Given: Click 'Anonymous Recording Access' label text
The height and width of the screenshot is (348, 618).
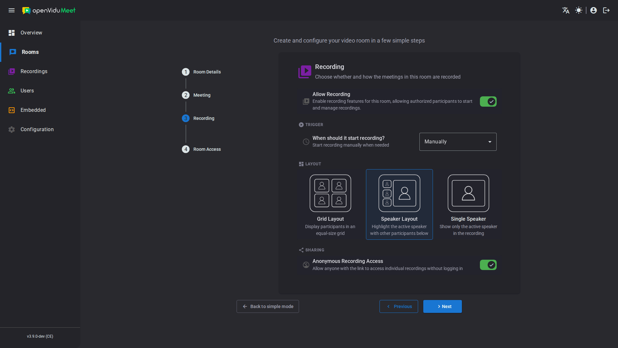Looking at the screenshot, I should tap(348, 261).
